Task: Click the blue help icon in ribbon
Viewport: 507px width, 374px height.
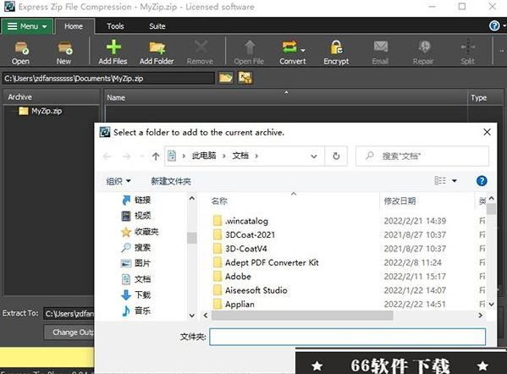Action: tap(494, 25)
